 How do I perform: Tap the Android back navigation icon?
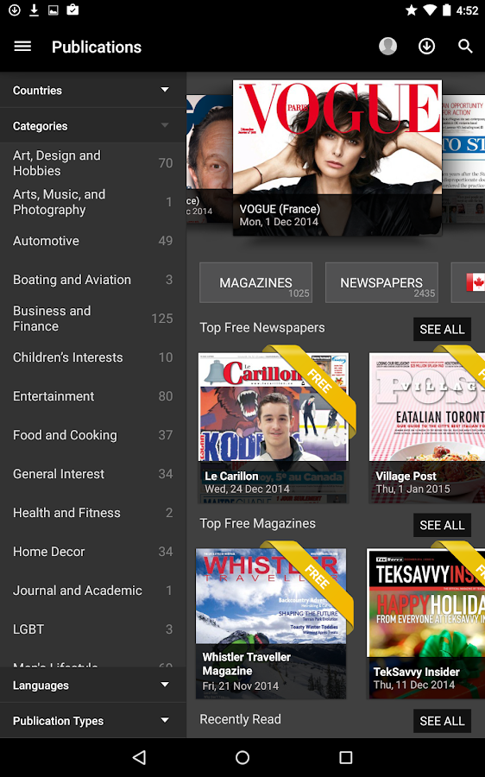point(139,756)
